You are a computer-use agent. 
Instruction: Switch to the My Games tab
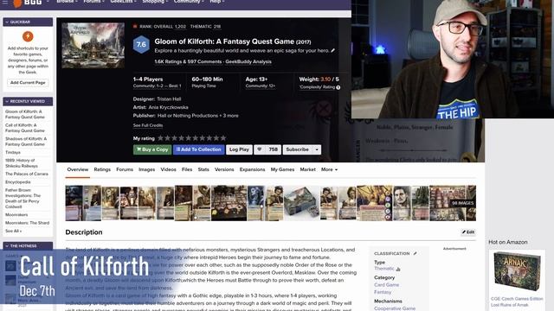pos(282,169)
